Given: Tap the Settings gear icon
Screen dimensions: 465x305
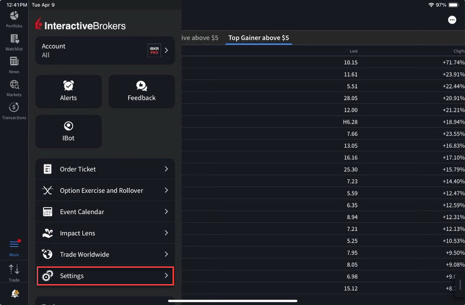Looking at the screenshot, I should click(47, 275).
